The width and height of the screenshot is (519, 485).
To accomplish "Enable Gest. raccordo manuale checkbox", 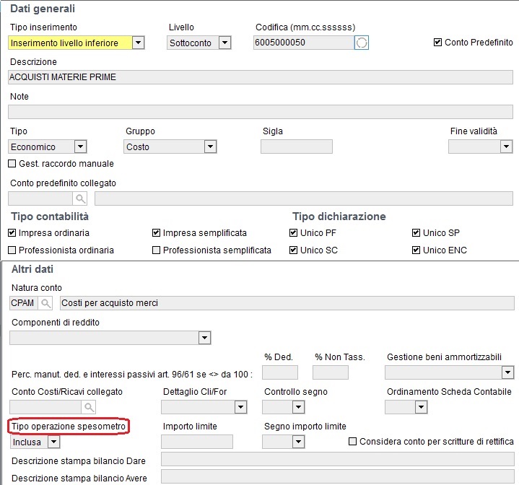I will [12, 163].
